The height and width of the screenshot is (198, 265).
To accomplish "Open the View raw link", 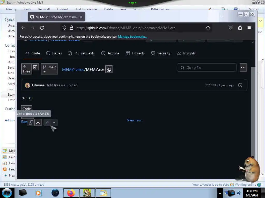I will pyautogui.click(x=134, y=120).
